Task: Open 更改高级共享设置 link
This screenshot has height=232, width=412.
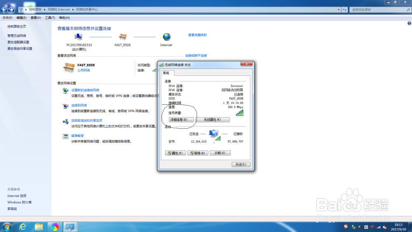Action: [x=20, y=49]
